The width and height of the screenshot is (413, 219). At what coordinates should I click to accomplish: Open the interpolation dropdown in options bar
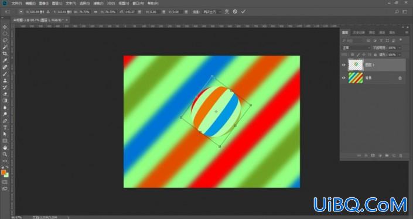coord(211,12)
